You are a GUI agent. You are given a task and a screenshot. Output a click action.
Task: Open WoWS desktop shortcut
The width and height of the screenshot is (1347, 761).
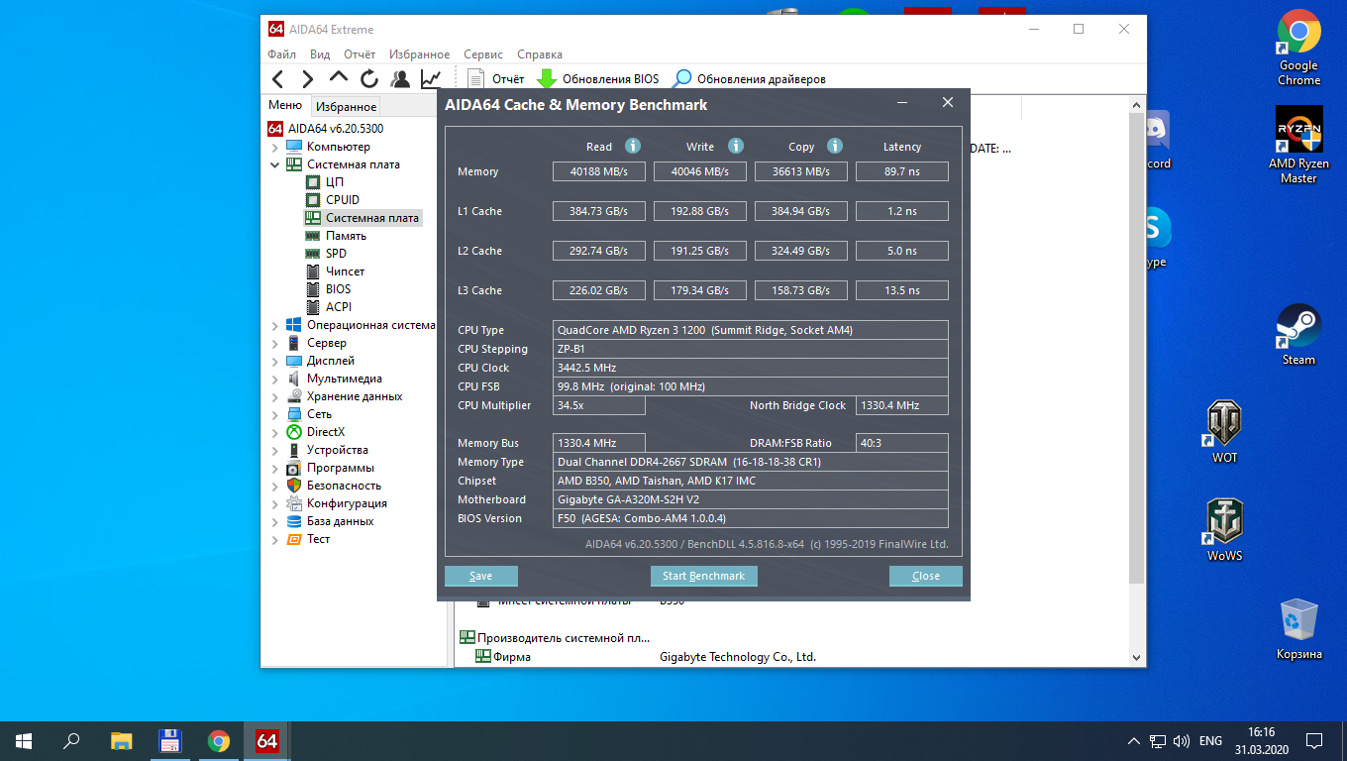tap(1225, 530)
